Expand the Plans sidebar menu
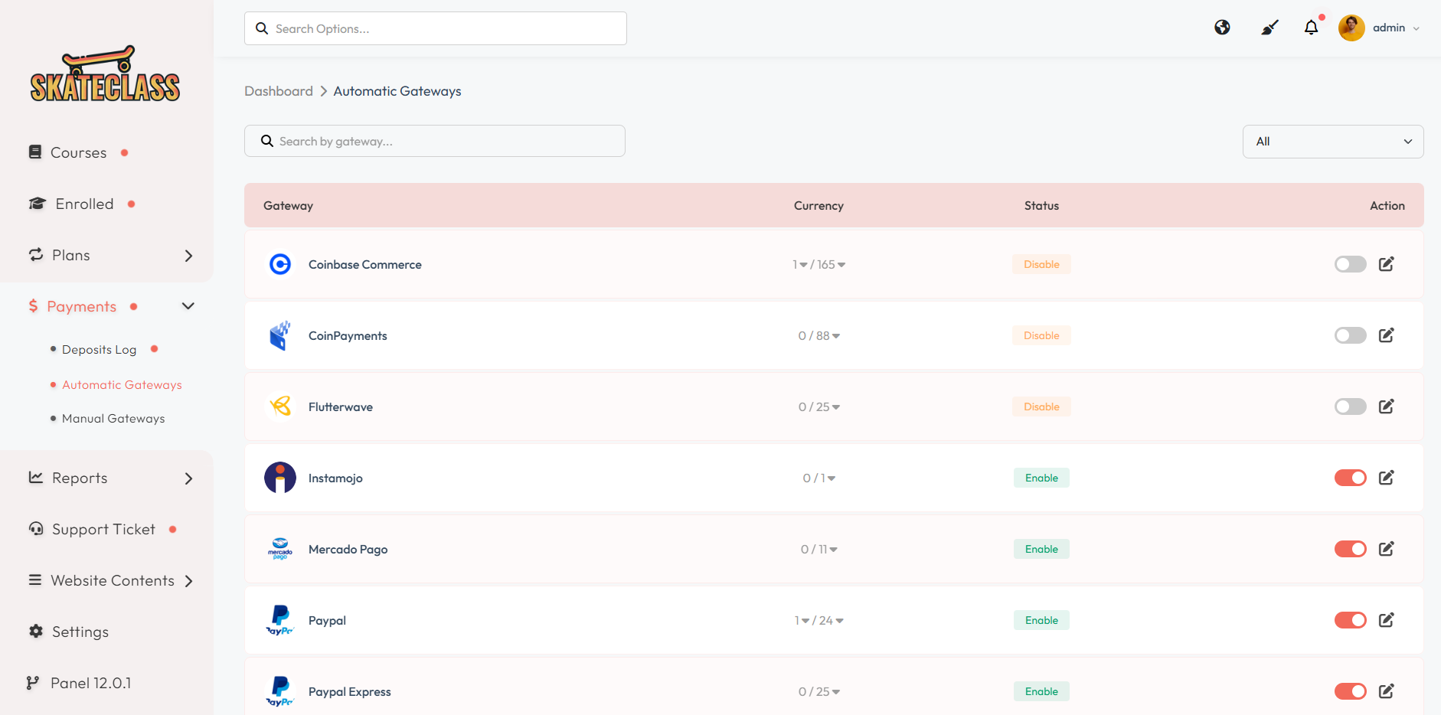Image resolution: width=1441 pixels, height=715 pixels. point(107,256)
